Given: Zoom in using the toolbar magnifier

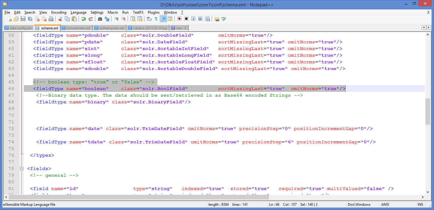Looking at the screenshot, I should tap(116, 19).
